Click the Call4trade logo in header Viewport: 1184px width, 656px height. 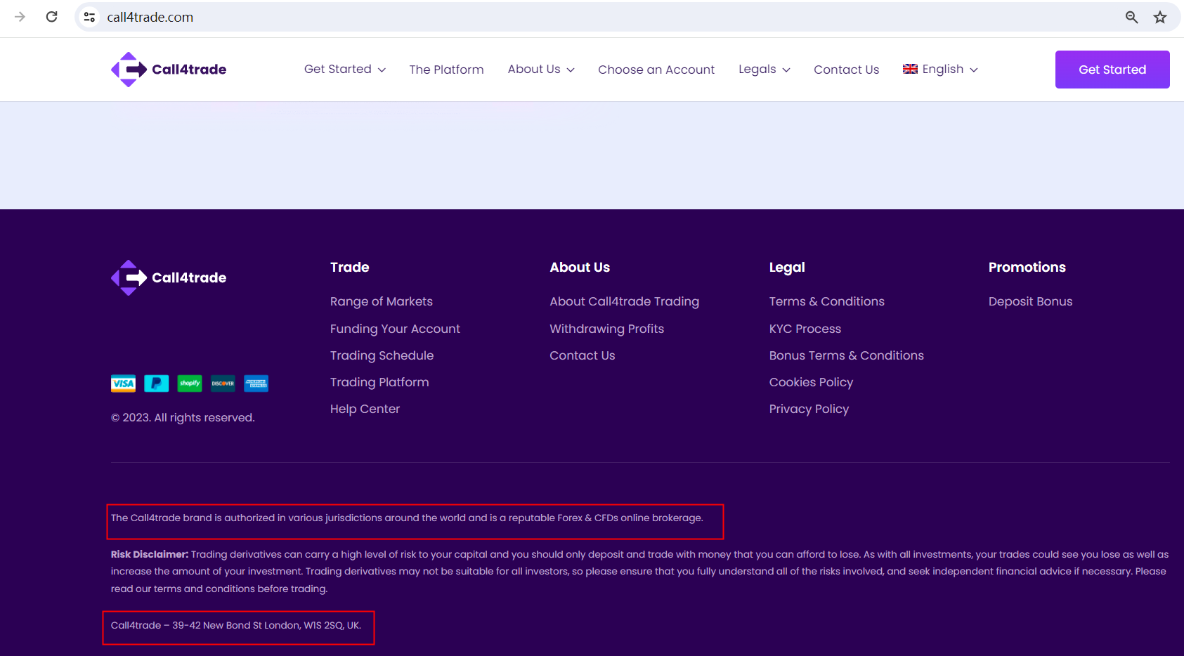coord(169,70)
